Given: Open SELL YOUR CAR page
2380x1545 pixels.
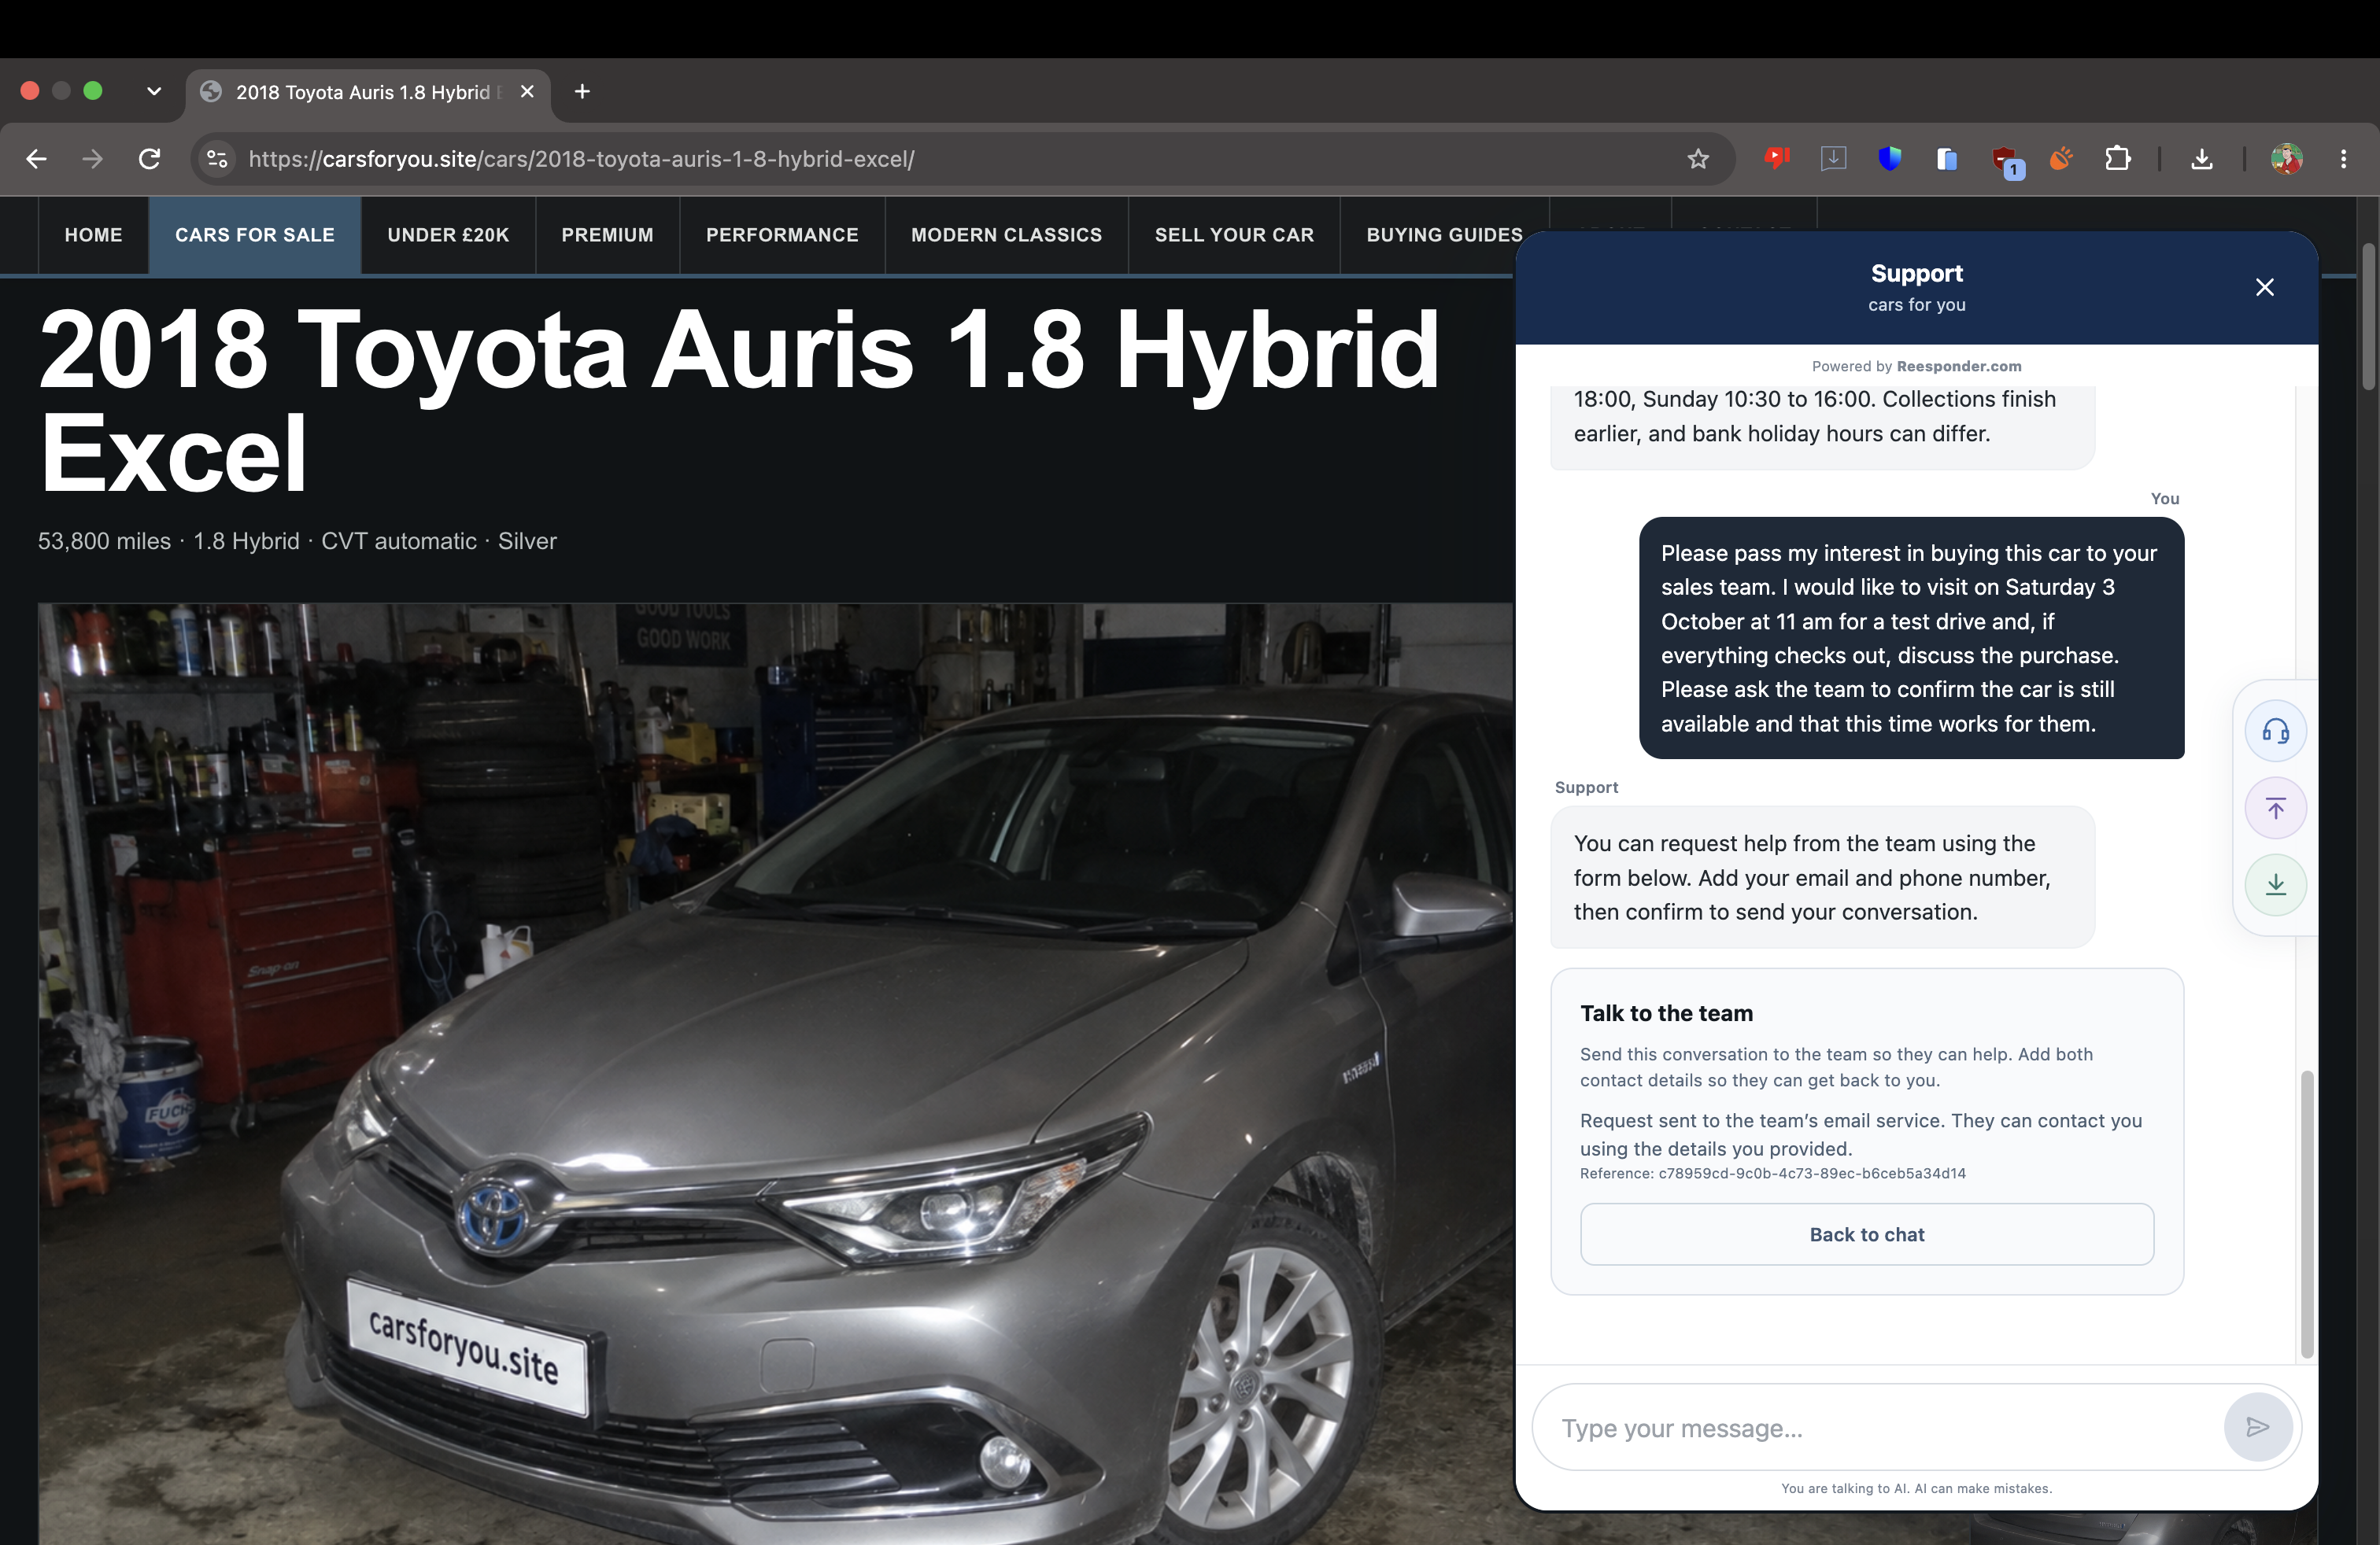Looking at the screenshot, I should click(x=1234, y=235).
